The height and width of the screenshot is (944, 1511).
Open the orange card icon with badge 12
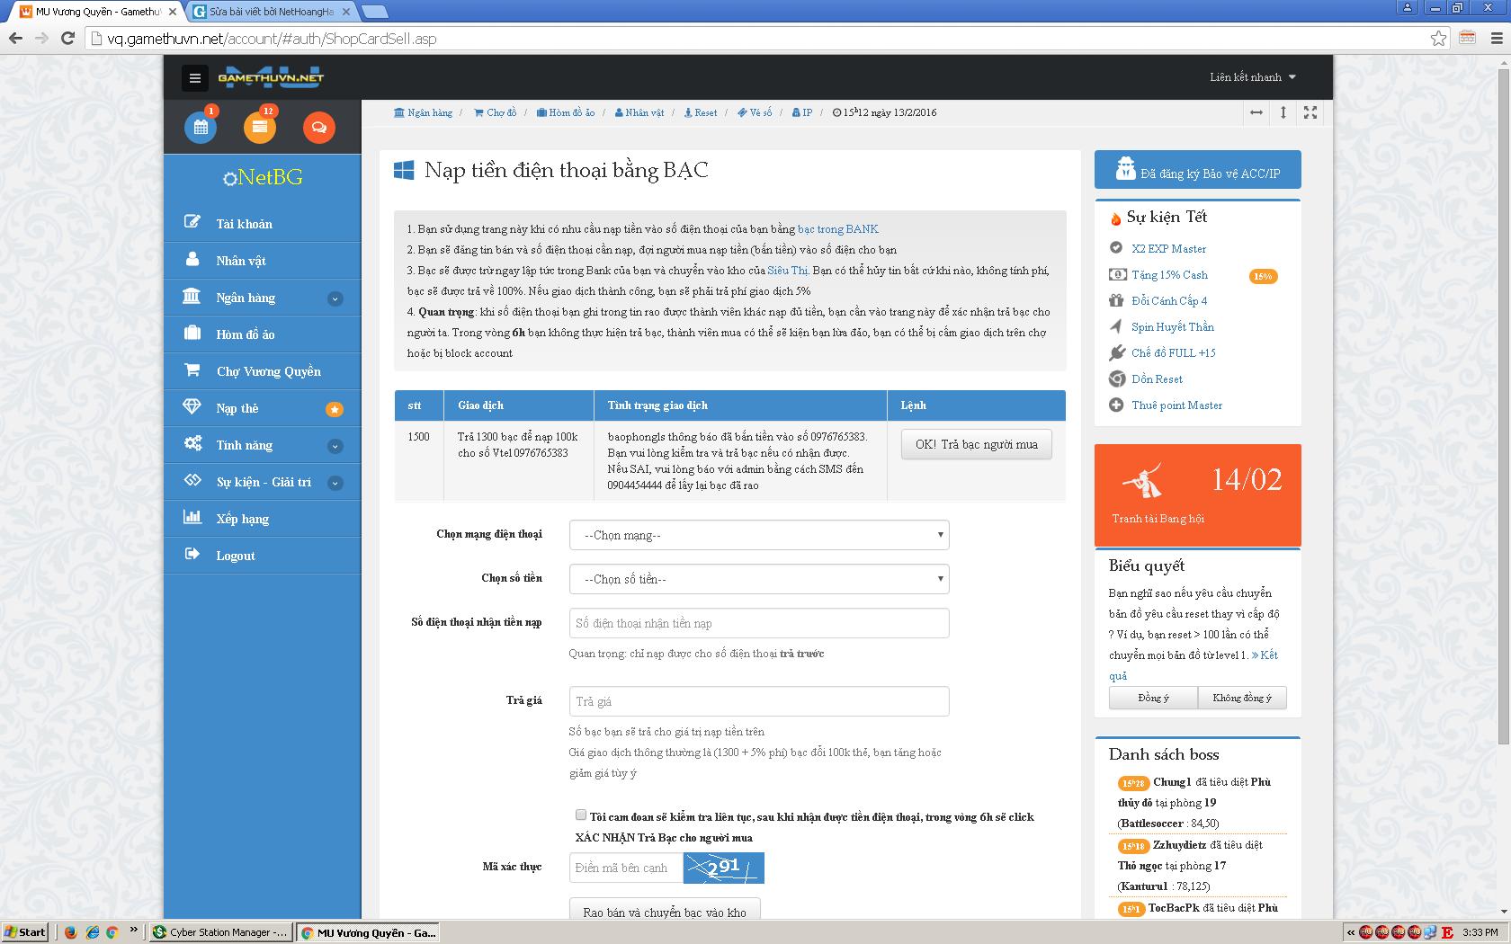pyautogui.click(x=259, y=128)
